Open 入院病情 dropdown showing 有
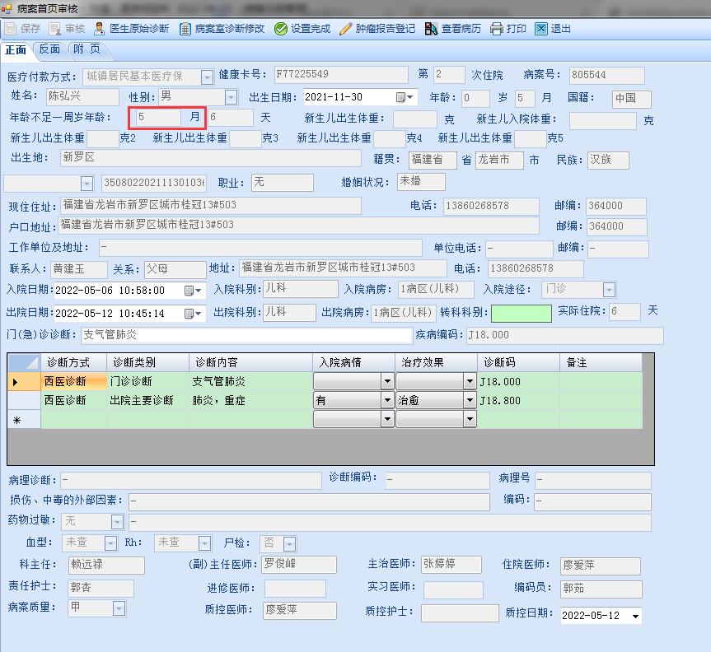 click(x=387, y=401)
